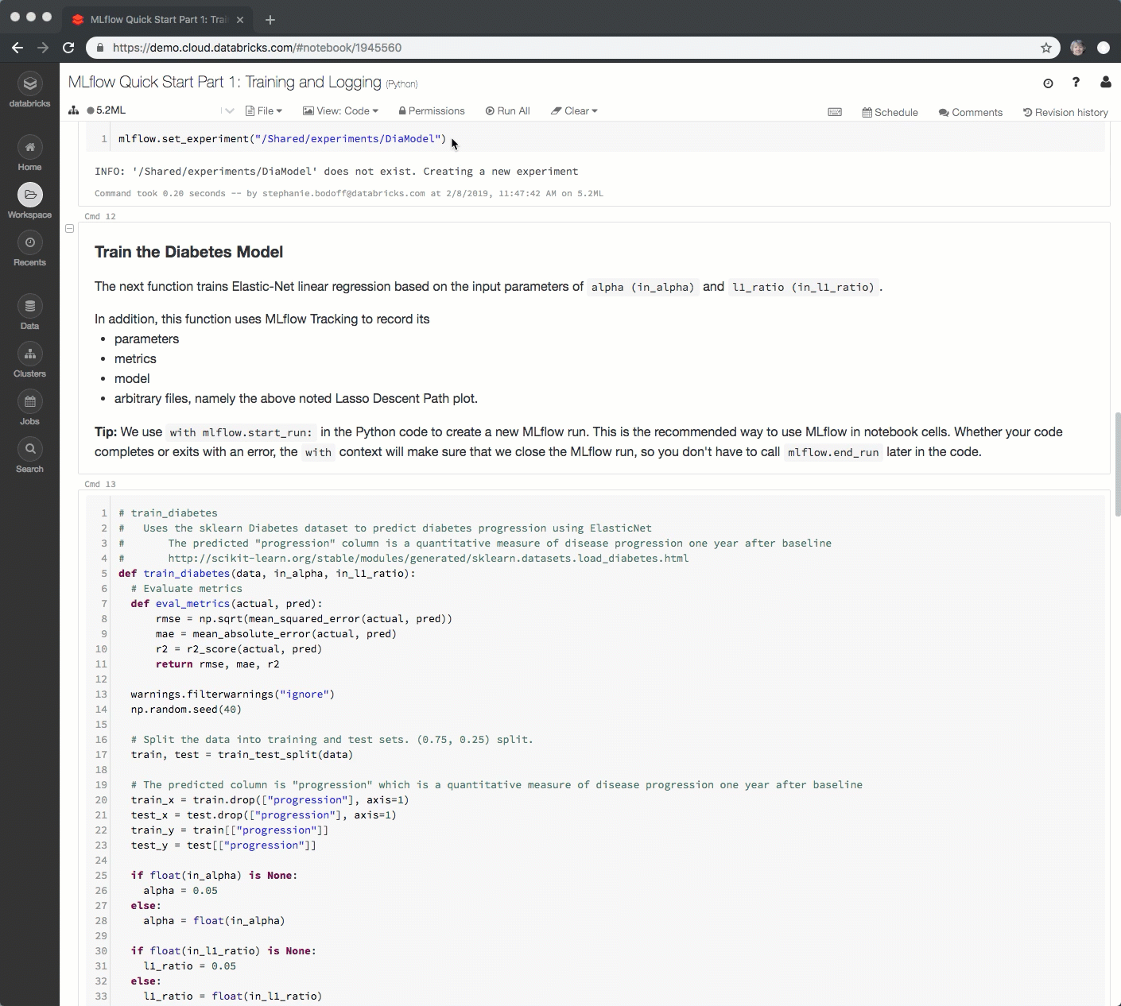
Task: Click the Run All button
Action: (507, 111)
